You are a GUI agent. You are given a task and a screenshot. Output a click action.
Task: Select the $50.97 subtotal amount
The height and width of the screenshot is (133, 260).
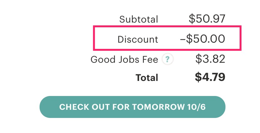pyautogui.click(x=207, y=19)
